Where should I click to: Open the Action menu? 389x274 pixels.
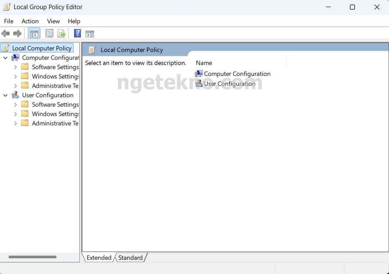[x=30, y=21]
